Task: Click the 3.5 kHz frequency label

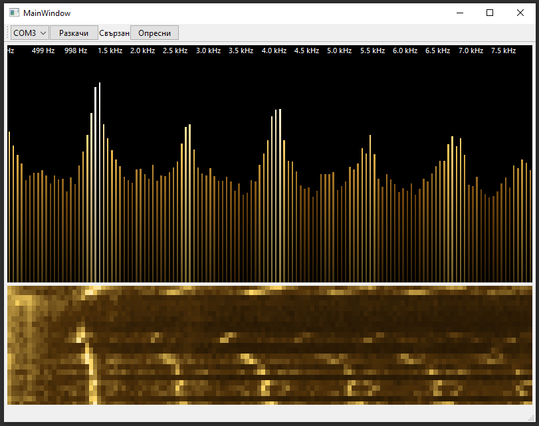Action: 241,51
